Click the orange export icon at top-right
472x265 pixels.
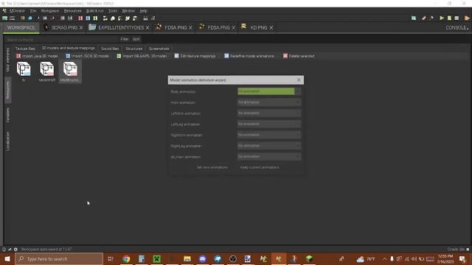(467, 18)
